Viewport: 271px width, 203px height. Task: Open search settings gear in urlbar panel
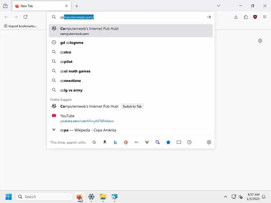209,142
